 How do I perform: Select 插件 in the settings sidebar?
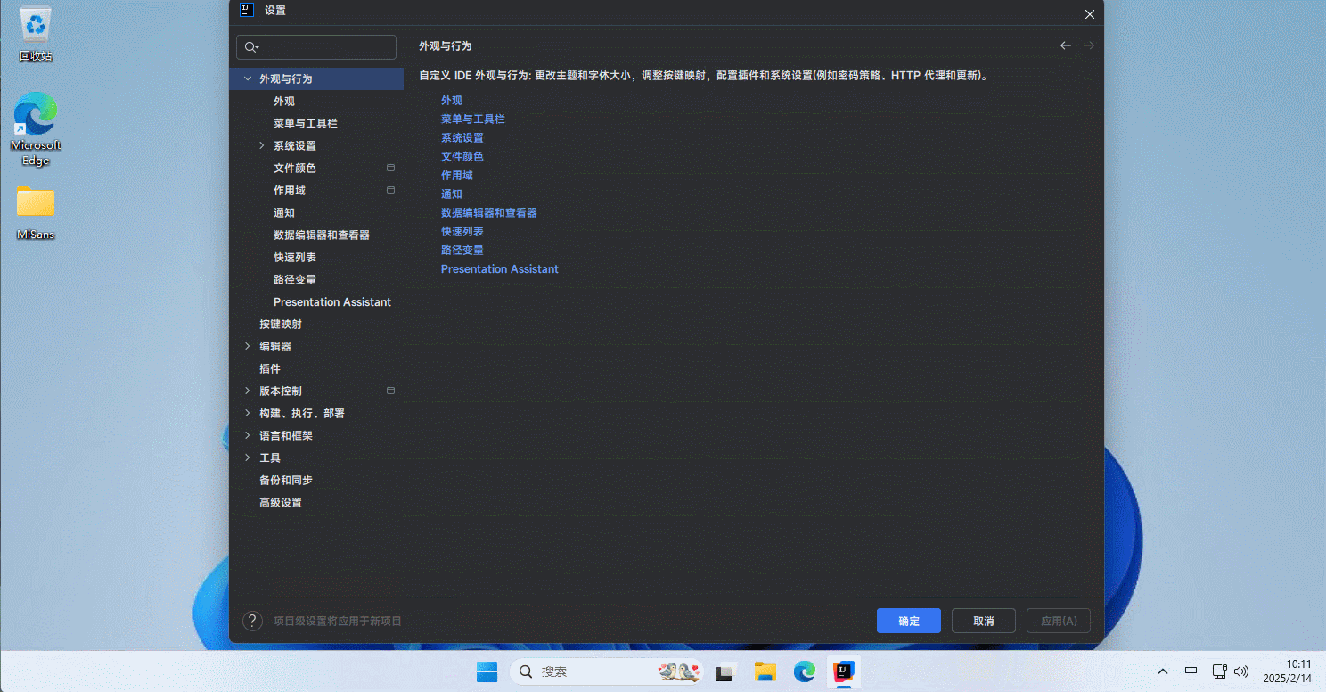270,368
